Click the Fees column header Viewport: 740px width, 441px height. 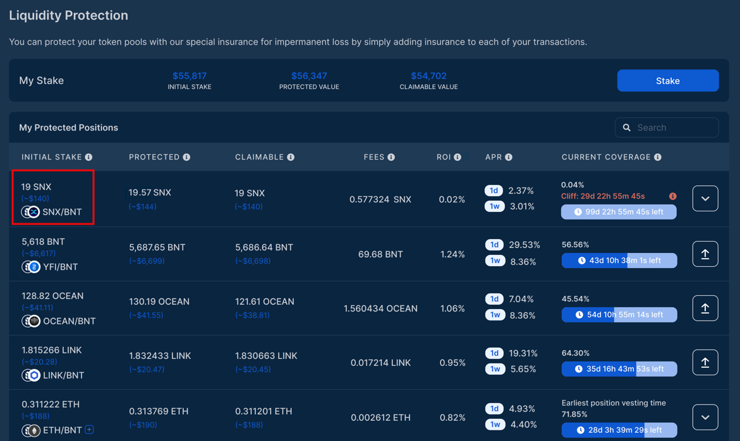tap(374, 157)
